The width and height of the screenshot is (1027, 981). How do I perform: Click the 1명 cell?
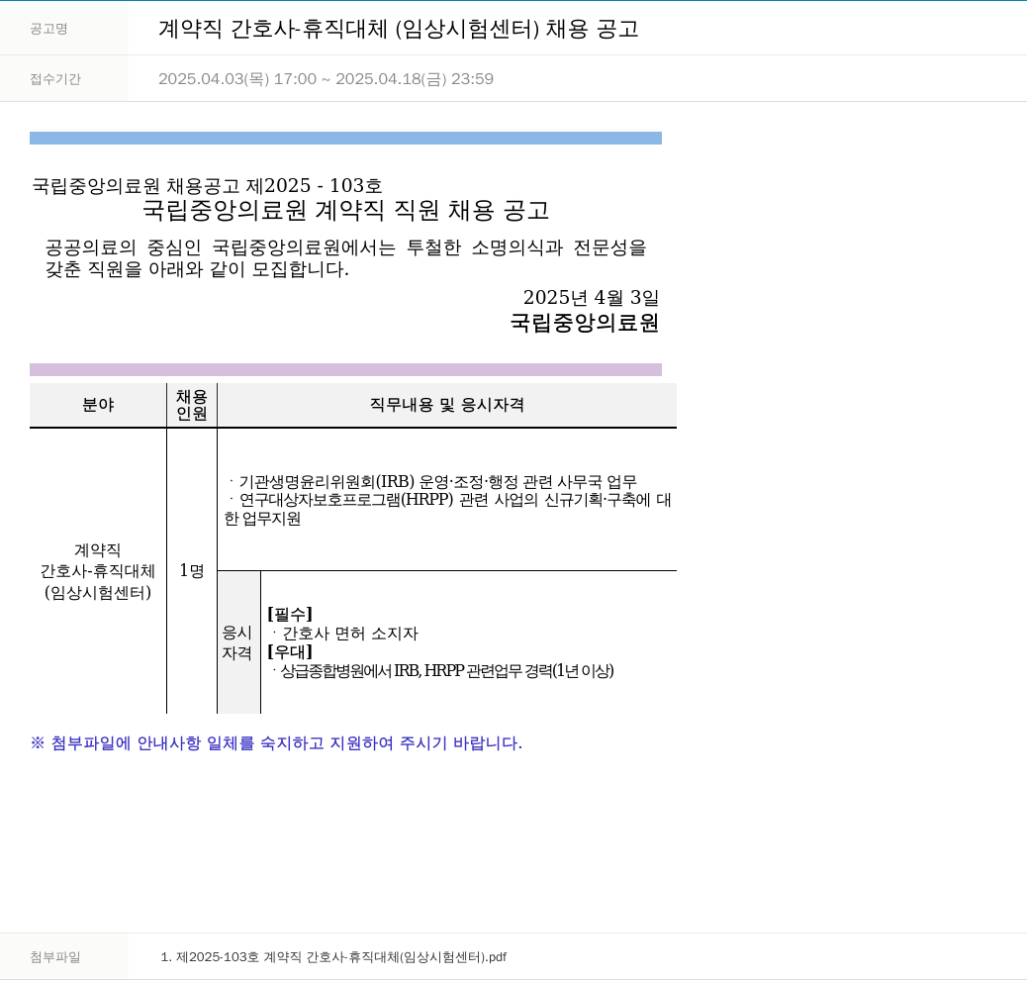point(192,571)
